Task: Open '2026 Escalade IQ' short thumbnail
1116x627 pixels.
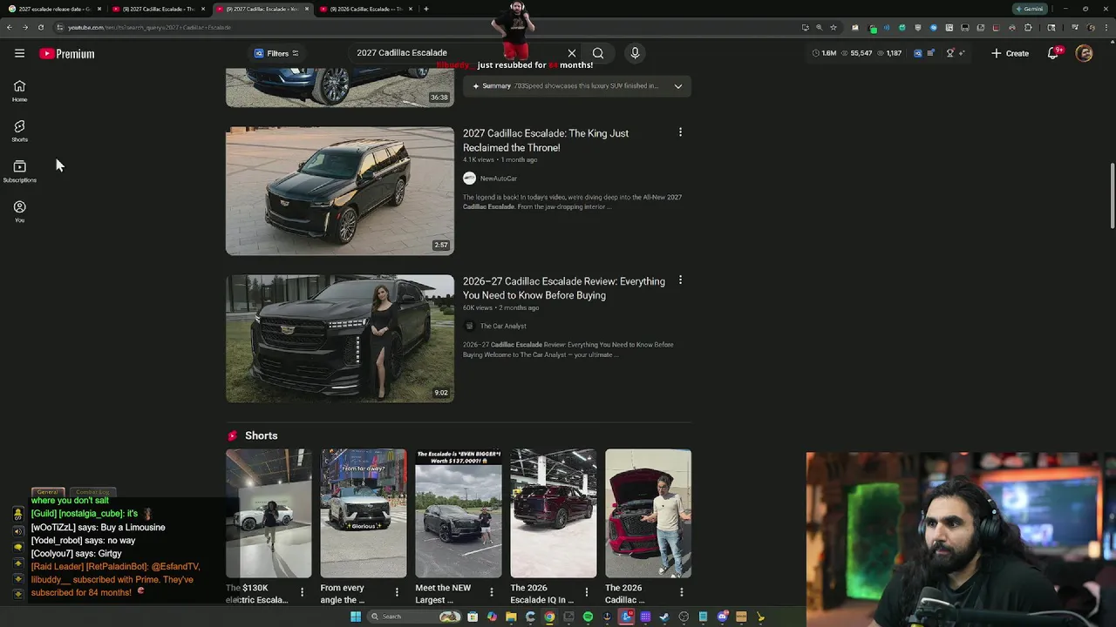Action: tap(554, 513)
